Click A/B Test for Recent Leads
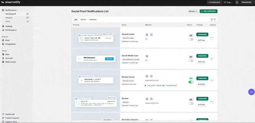Screen dimensions: 255x123 pyautogui.click(x=201, y=40)
